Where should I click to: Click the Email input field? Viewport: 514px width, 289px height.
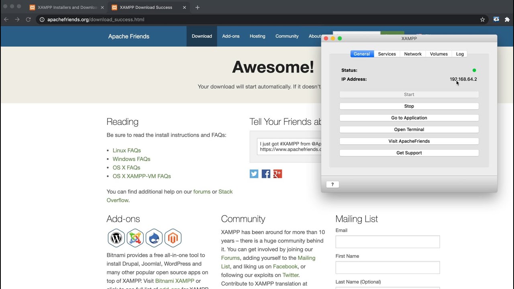[388, 242]
